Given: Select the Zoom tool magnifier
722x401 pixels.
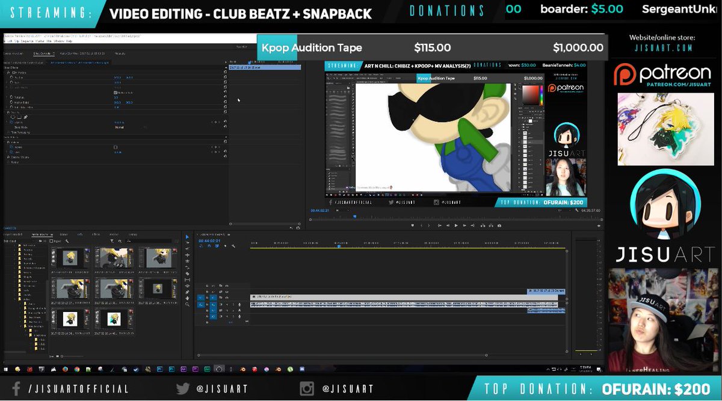Looking at the screenshot, I should click(x=187, y=304).
